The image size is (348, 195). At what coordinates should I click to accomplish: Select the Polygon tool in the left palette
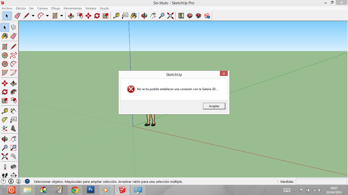tap(5, 64)
